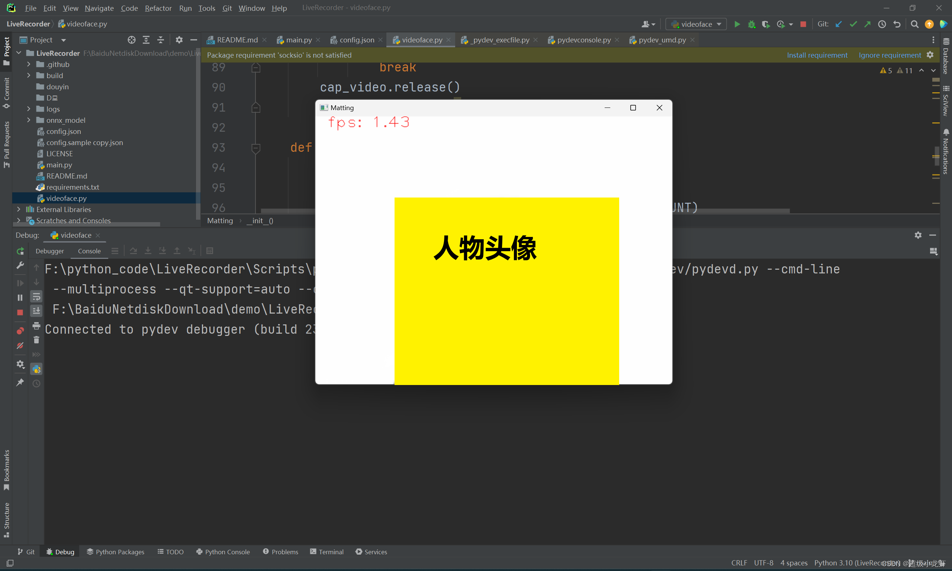Open the Structure tool window

pos(7,520)
